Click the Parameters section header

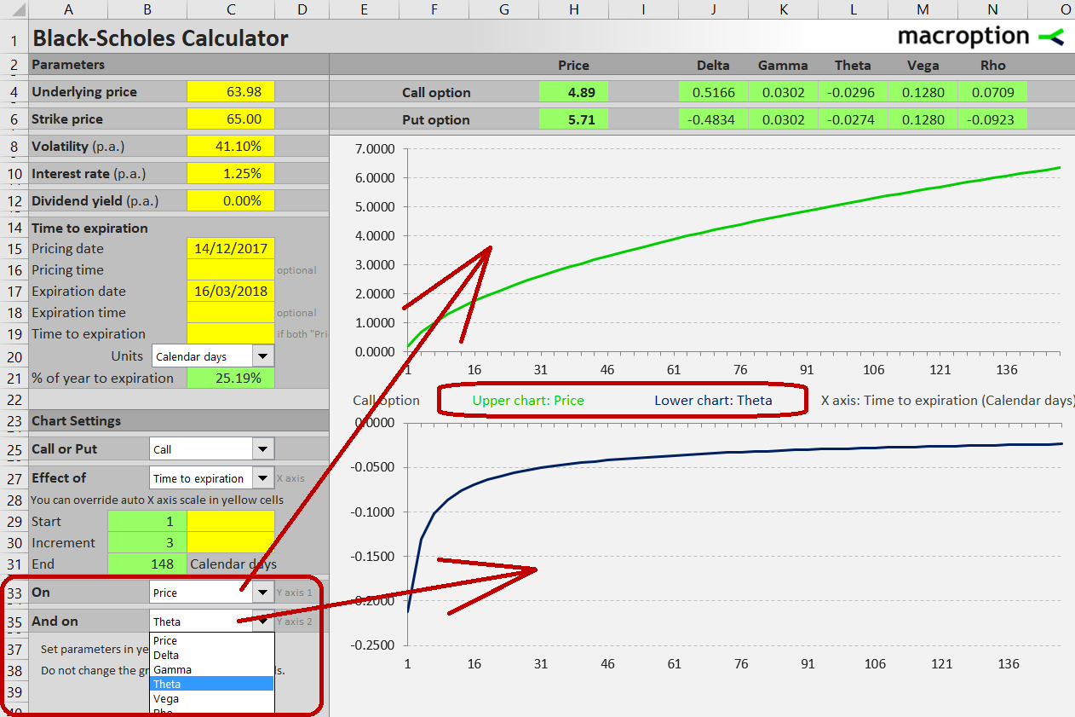pos(68,65)
